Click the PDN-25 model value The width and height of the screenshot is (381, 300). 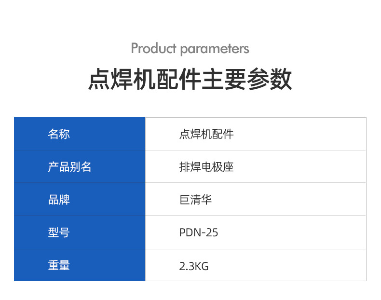click(x=199, y=232)
